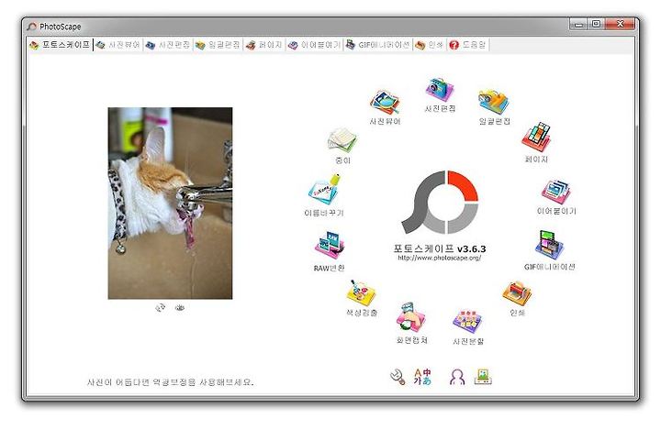
Task: Switch to the 이어붙이기 tab
Action: tap(314, 45)
